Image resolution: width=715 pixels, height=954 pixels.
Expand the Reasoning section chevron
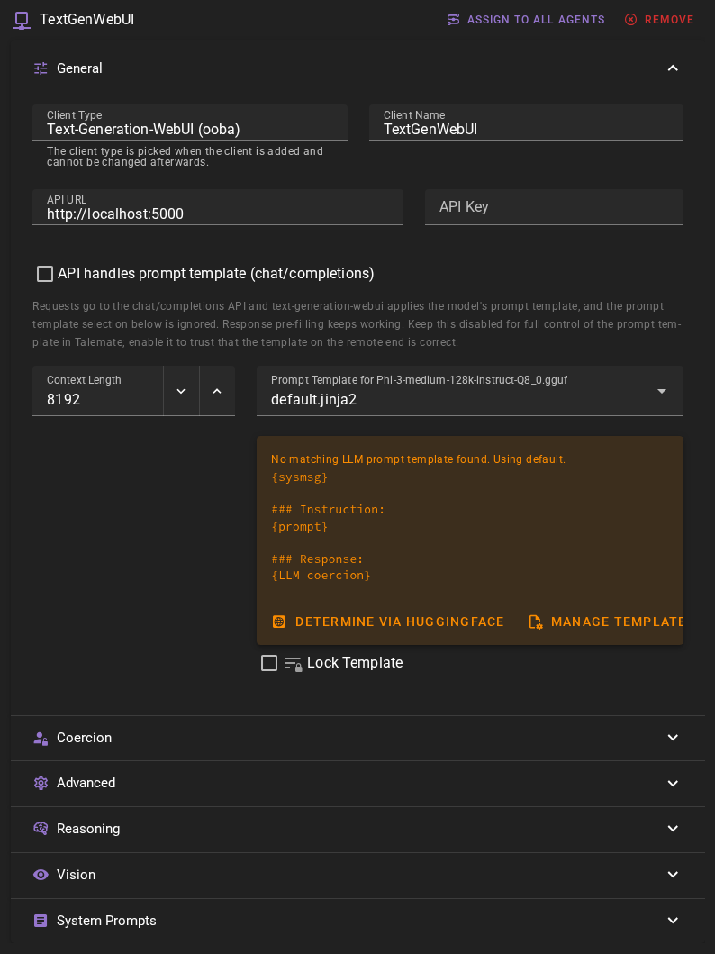[x=673, y=829]
